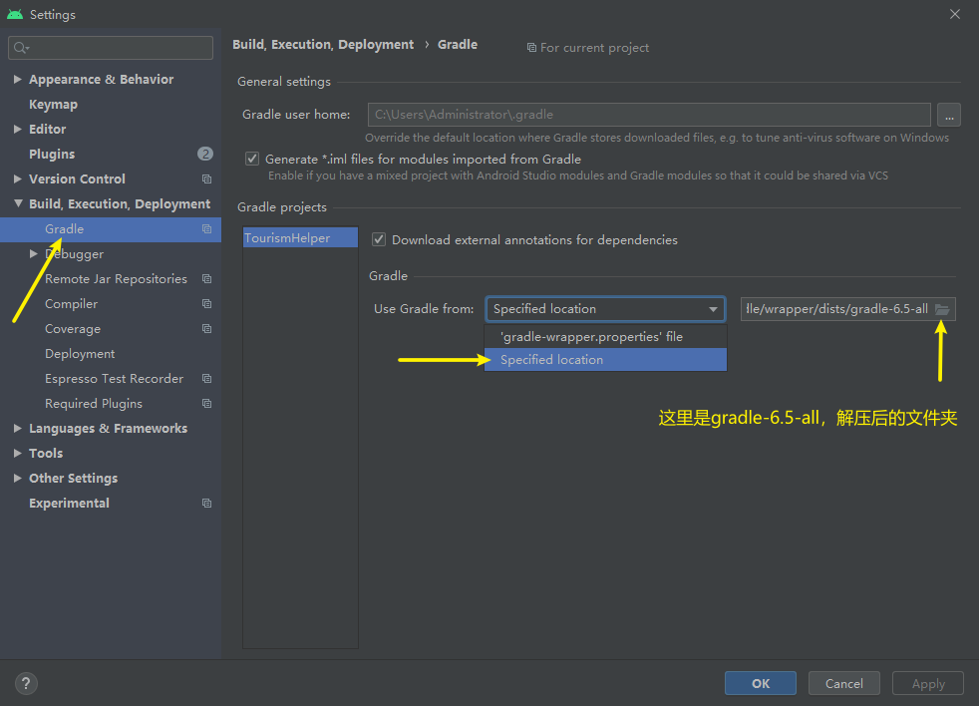979x706 pixels.
Task: Open Deployment settings
Action: [80, 354]
